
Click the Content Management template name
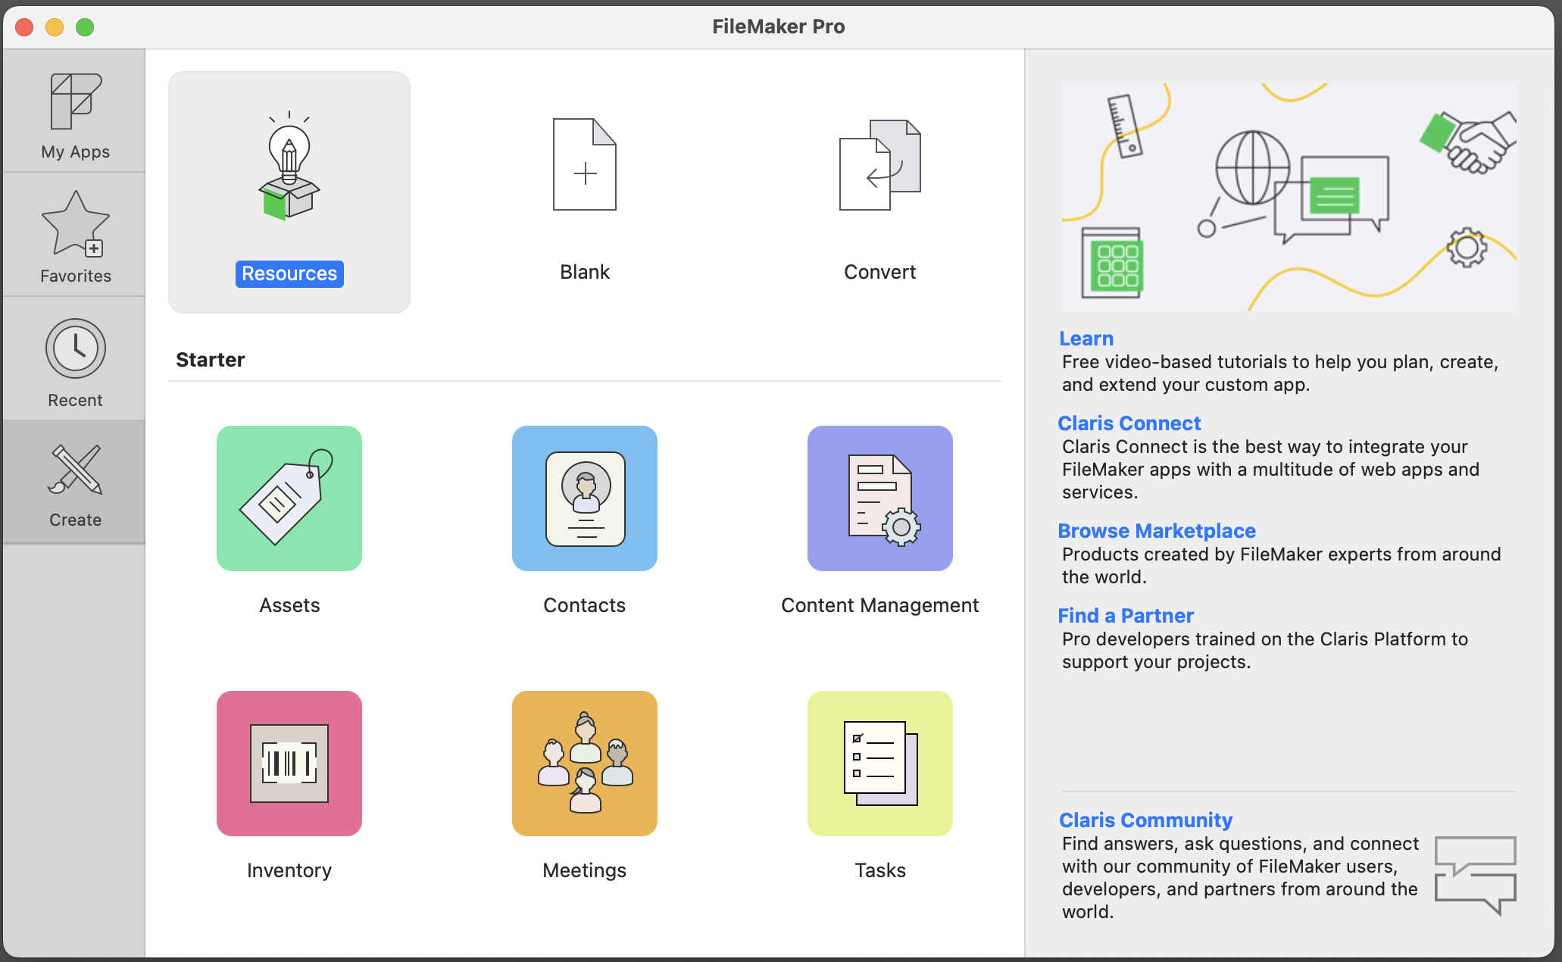pos(880,605)
